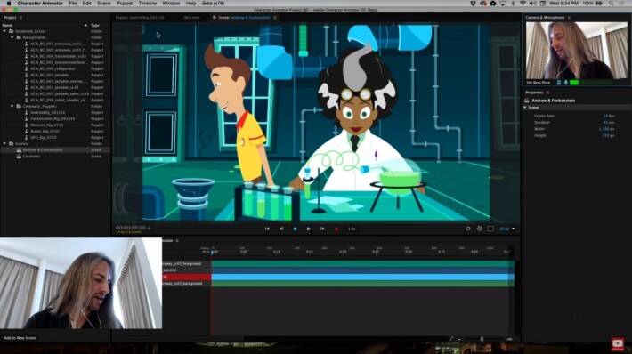The image size is (632, 354).
Task: Open the Edit menu
Action: [86, 4]
